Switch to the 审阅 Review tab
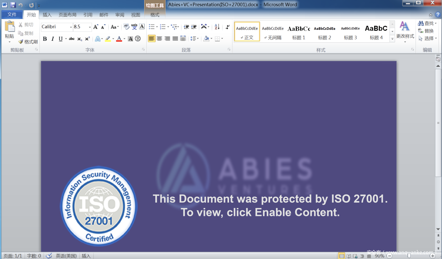Image resolution: width=442 pixels, height=259 pixels. (120, 15)
